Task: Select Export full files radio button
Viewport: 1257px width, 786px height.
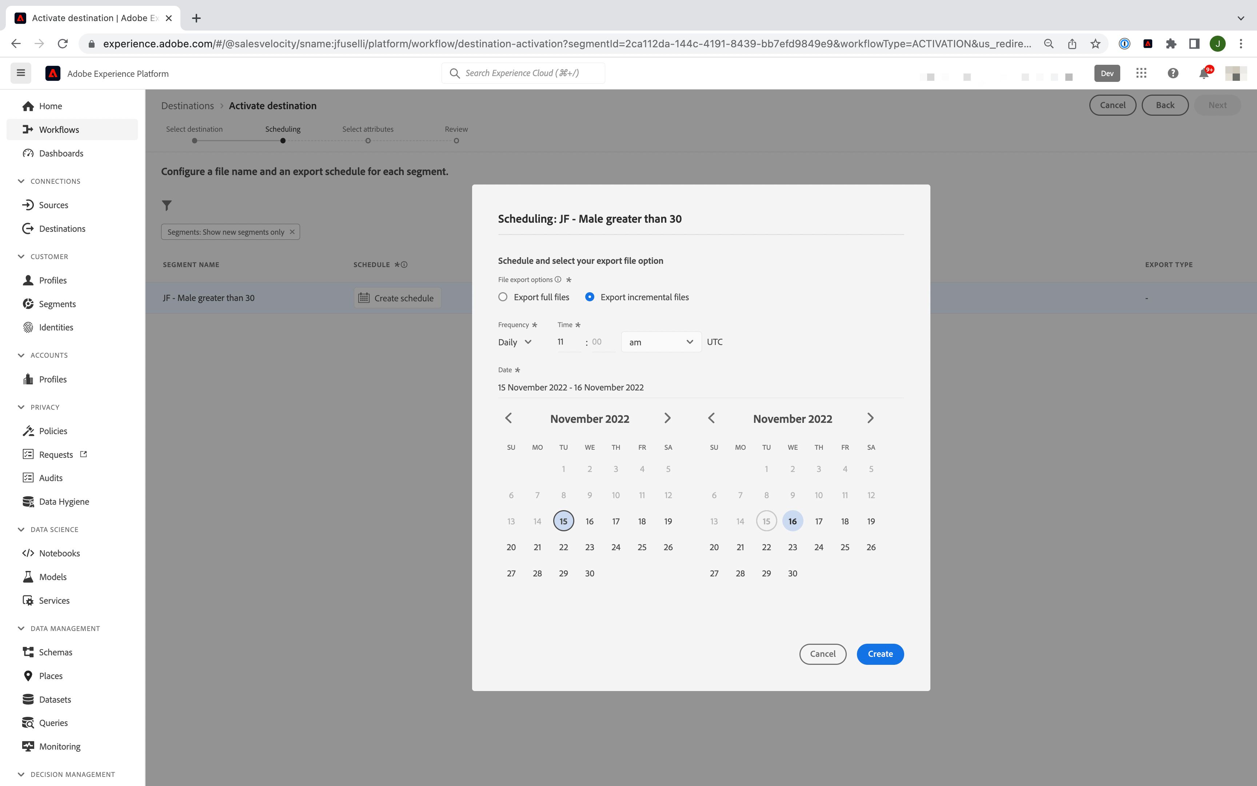Action: pyautogui.click(x=502, y=297)
